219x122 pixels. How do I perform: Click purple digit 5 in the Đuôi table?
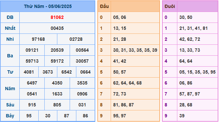click(x=166, y=72)
